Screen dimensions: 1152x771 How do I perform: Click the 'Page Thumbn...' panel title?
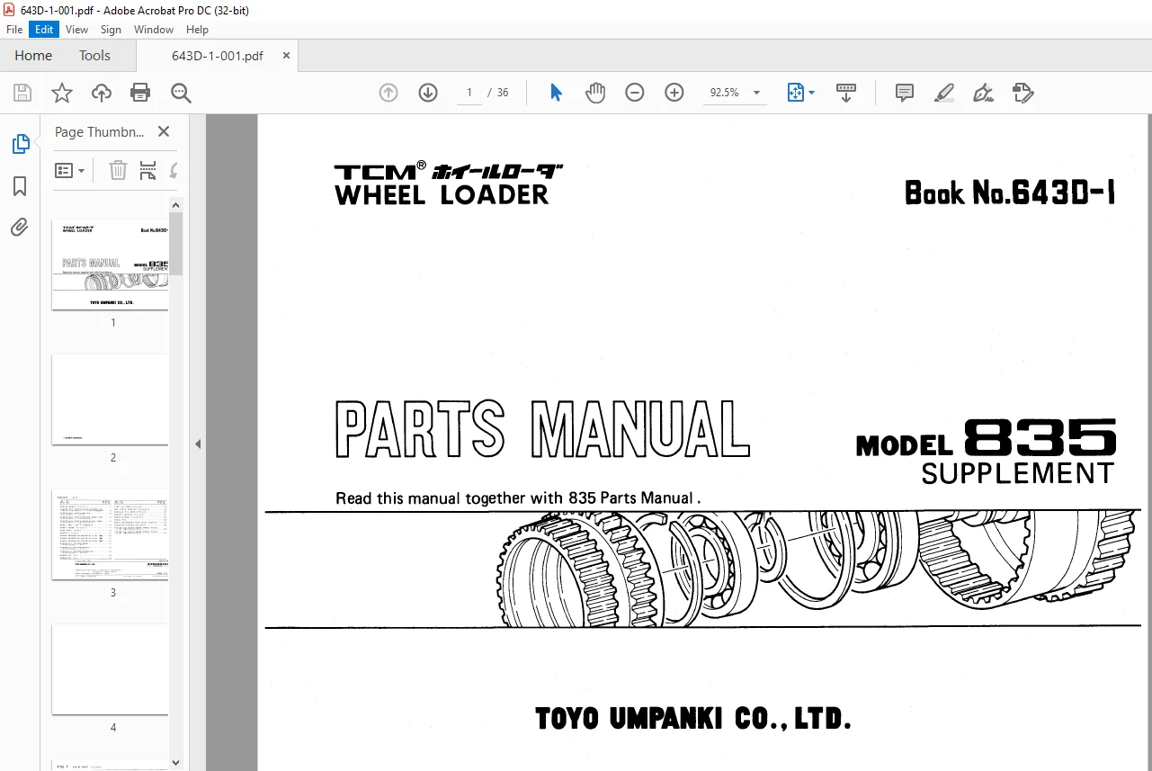[99, 131]
